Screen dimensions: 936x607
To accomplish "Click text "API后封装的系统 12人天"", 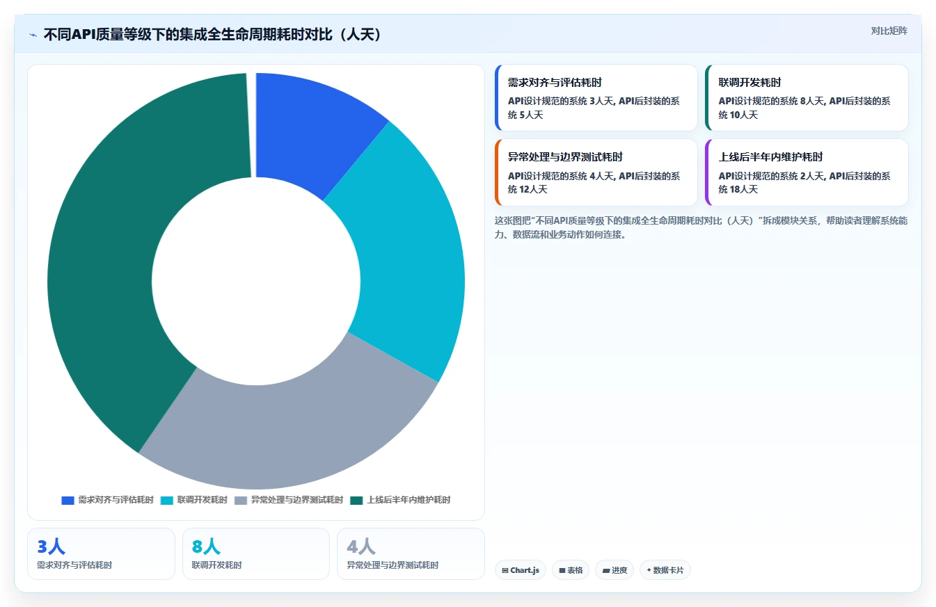I will [594, 182].
